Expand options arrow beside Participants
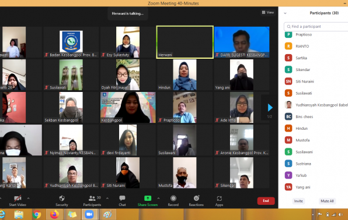 pyautogui.click(x=107, y=198)
